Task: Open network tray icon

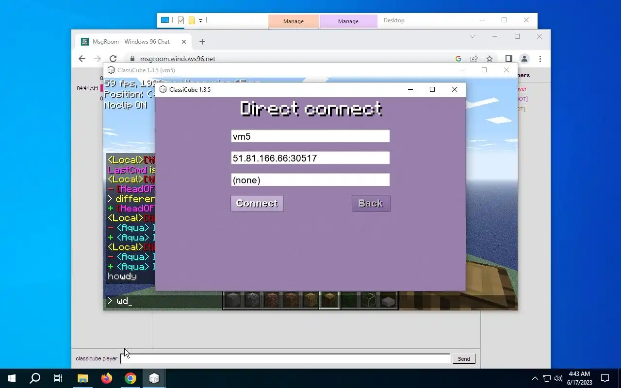Action: coord(547,378)
